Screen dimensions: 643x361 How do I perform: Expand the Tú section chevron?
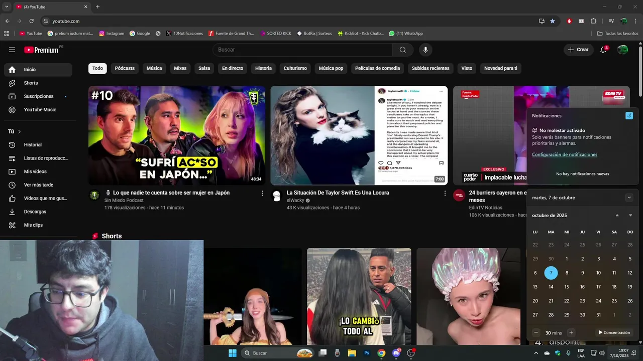20,131
